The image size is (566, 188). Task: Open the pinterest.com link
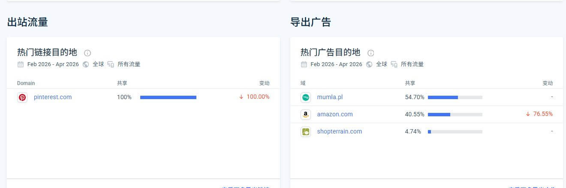click(x=53, y=97)
